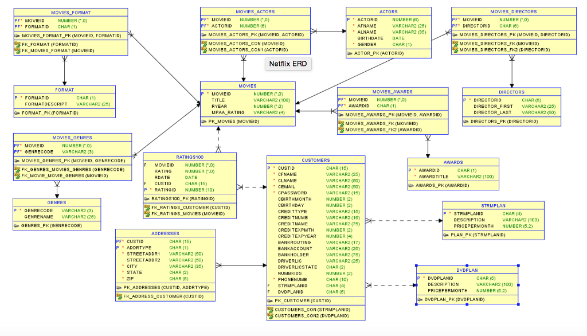The width and height of the screenshot is (587, 336).
Task: Click the top-left selection handle of DVDPLAN
Action: coord(417,265)
